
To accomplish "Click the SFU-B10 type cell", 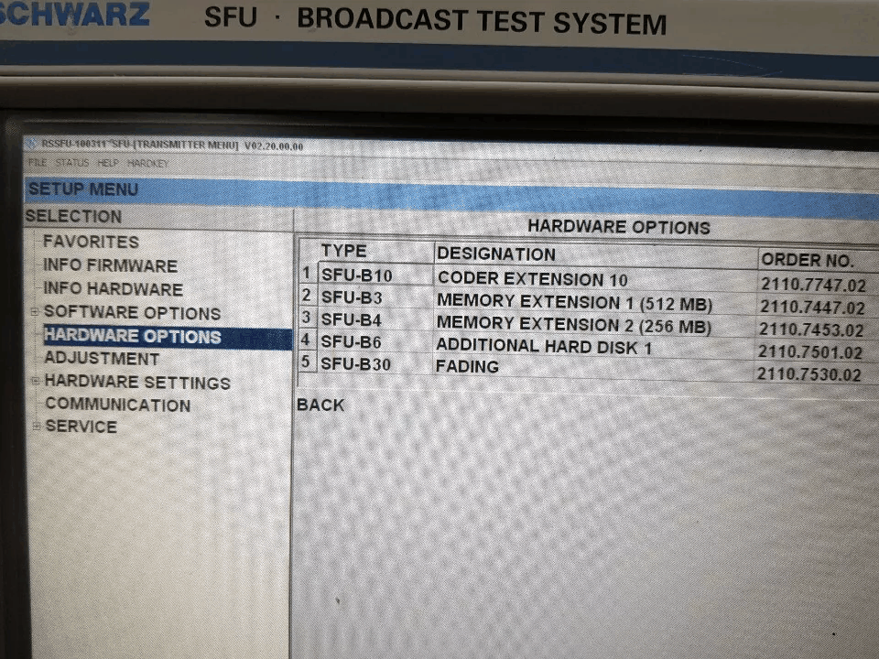I will click(375, 275).
